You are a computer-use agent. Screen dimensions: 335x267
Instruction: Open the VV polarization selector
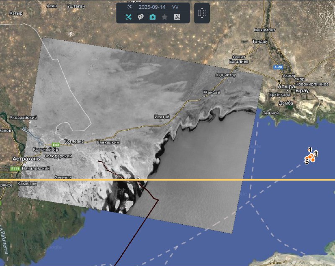pos(175,7)
